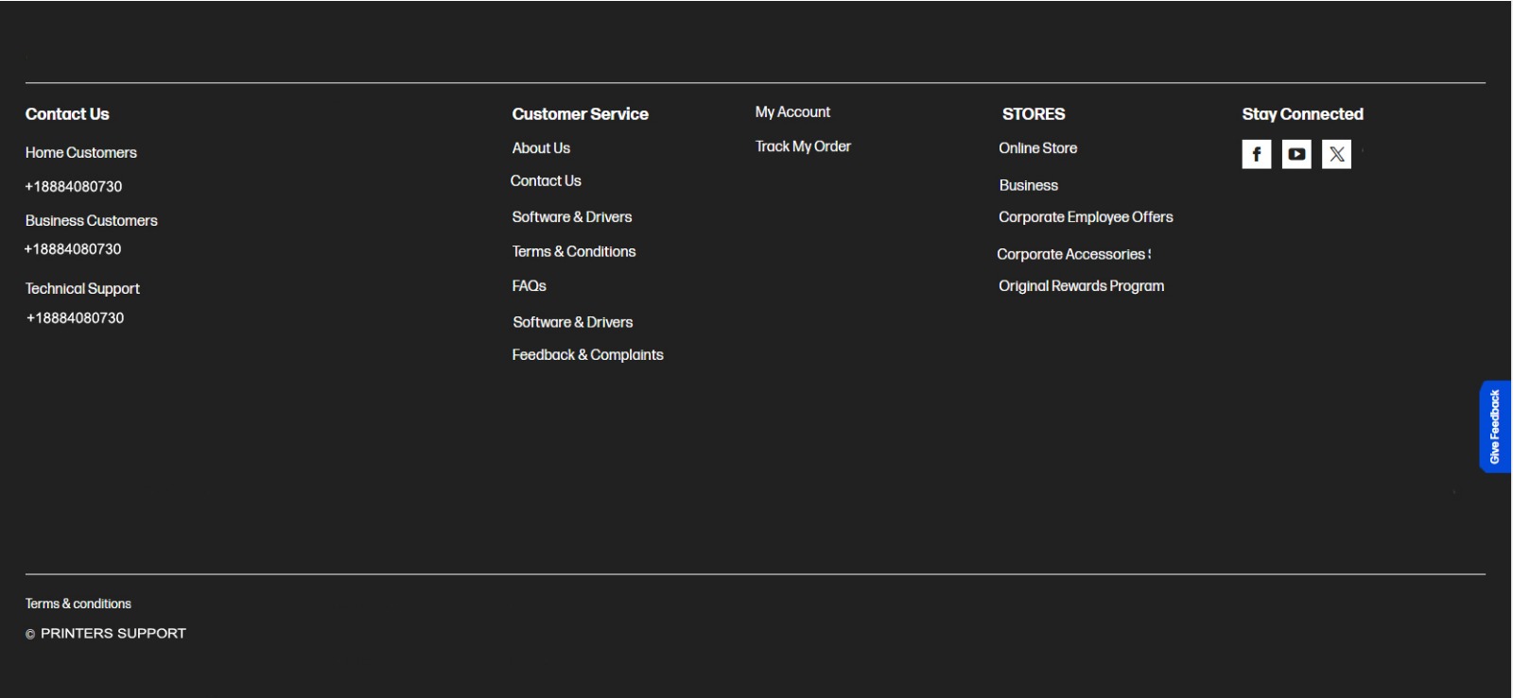Open Terms & conditions at footer bottom
1513x698 pixels.
78,604
